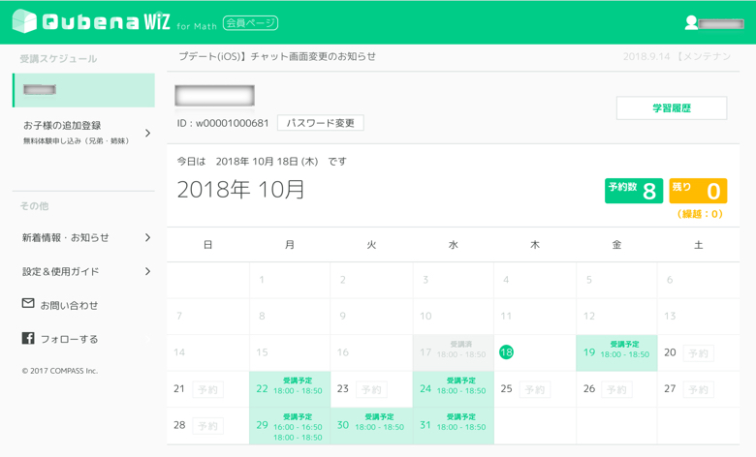Click the 受講スケジュール sidebar heading
The image size is (756, 457).
(58, 59)
